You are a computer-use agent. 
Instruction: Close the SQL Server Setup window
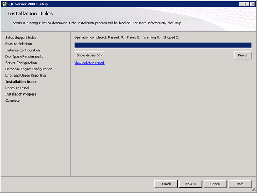click(253, 4)
